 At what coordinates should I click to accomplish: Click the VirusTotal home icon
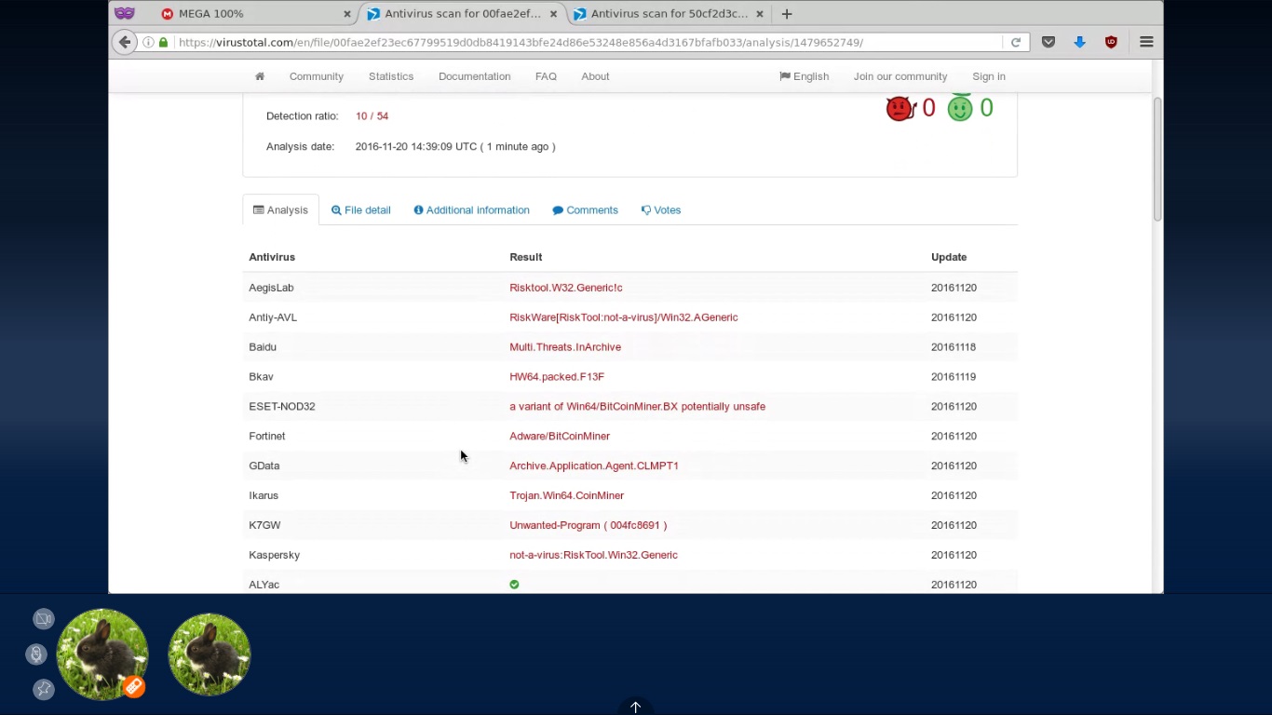click(x=260, y=76)
